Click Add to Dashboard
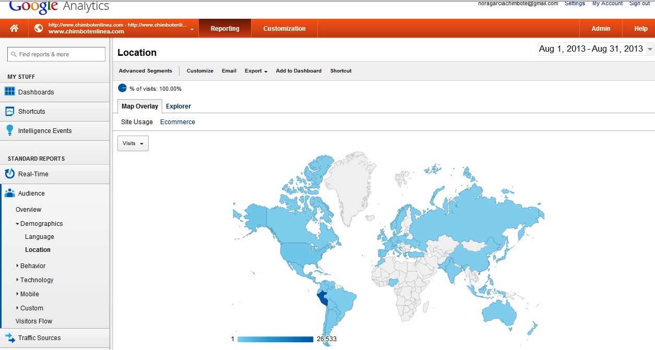 coord(299,70)
